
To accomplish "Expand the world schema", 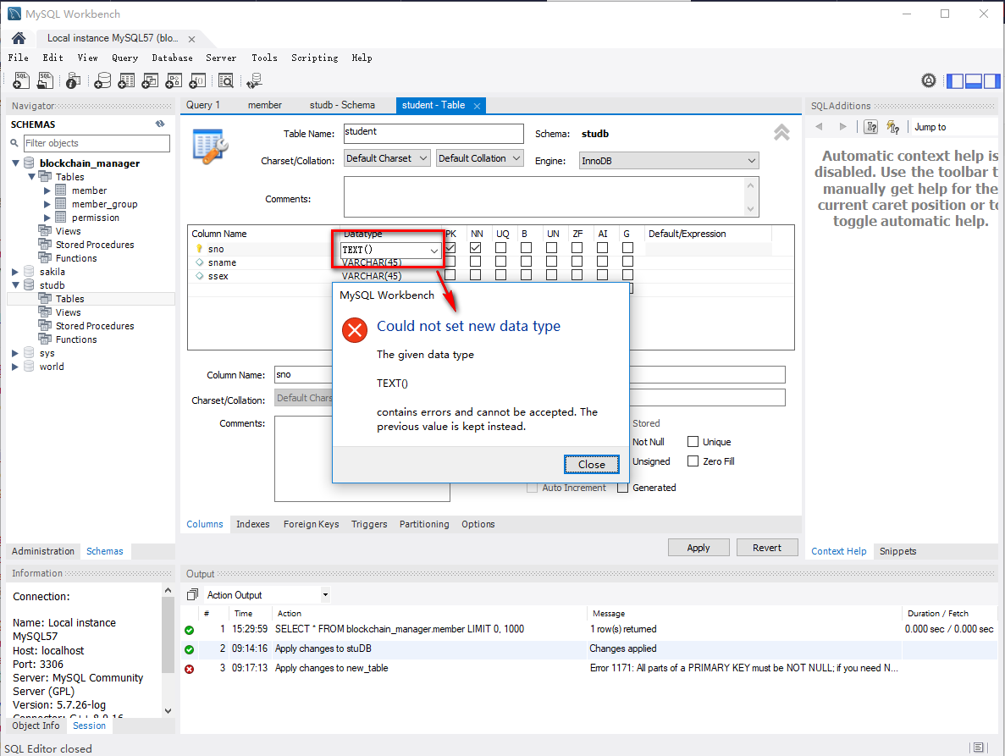I will [x=15, y=367].
